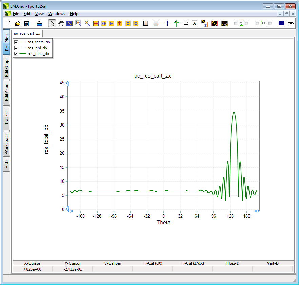Select the text annotation 'A' tool
The height and width of the screenshot is (285, 299).
click(x=195, y=23)
